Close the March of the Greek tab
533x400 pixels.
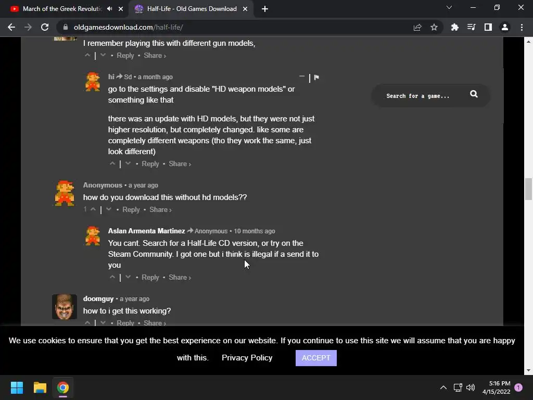pyautogui.click(x=121, y=9)
